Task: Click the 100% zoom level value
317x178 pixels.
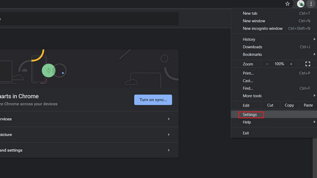Action: pos(279,64)
